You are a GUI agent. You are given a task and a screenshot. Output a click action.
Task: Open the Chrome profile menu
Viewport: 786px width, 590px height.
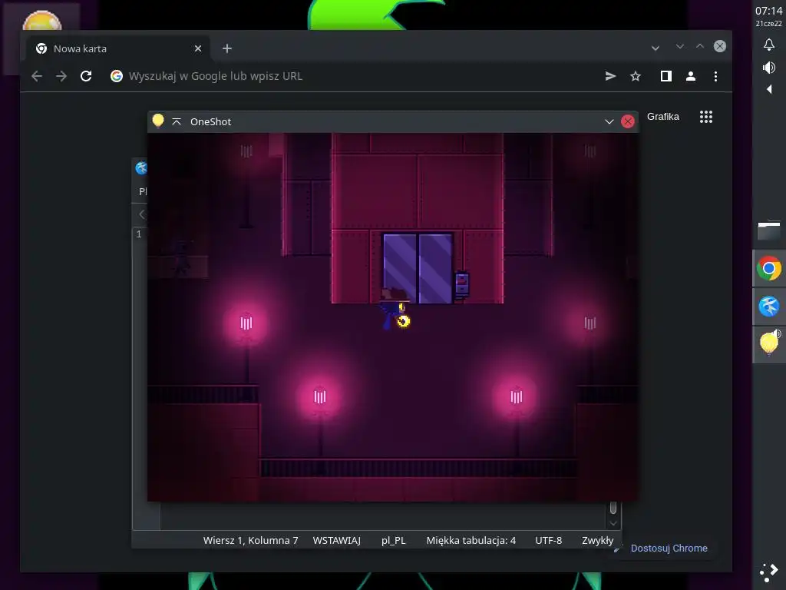point(691,76)
